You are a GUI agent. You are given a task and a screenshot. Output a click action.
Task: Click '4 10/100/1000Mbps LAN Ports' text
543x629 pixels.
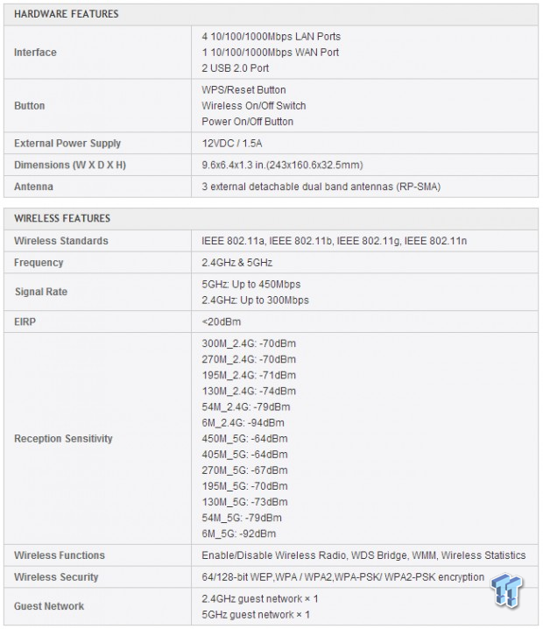[x=271, y=37]
